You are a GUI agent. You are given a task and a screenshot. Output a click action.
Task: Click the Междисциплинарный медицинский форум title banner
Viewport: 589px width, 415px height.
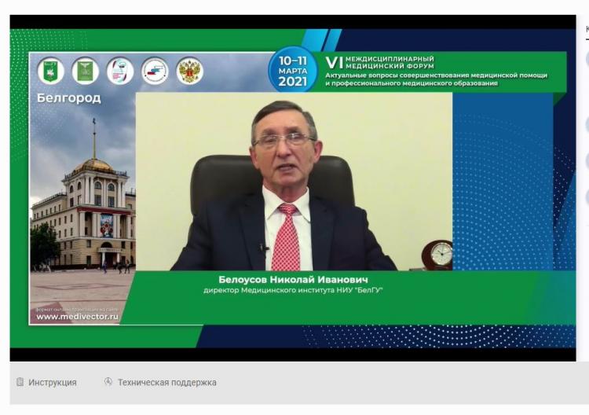(x=436, y=71)
